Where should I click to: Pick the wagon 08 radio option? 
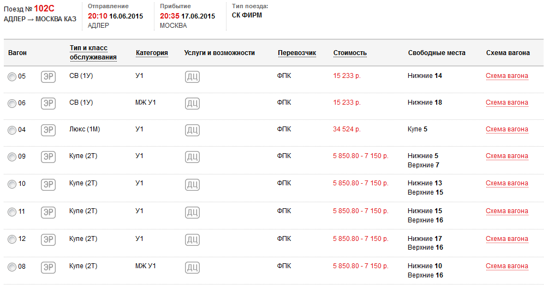(x=12, y=267)
